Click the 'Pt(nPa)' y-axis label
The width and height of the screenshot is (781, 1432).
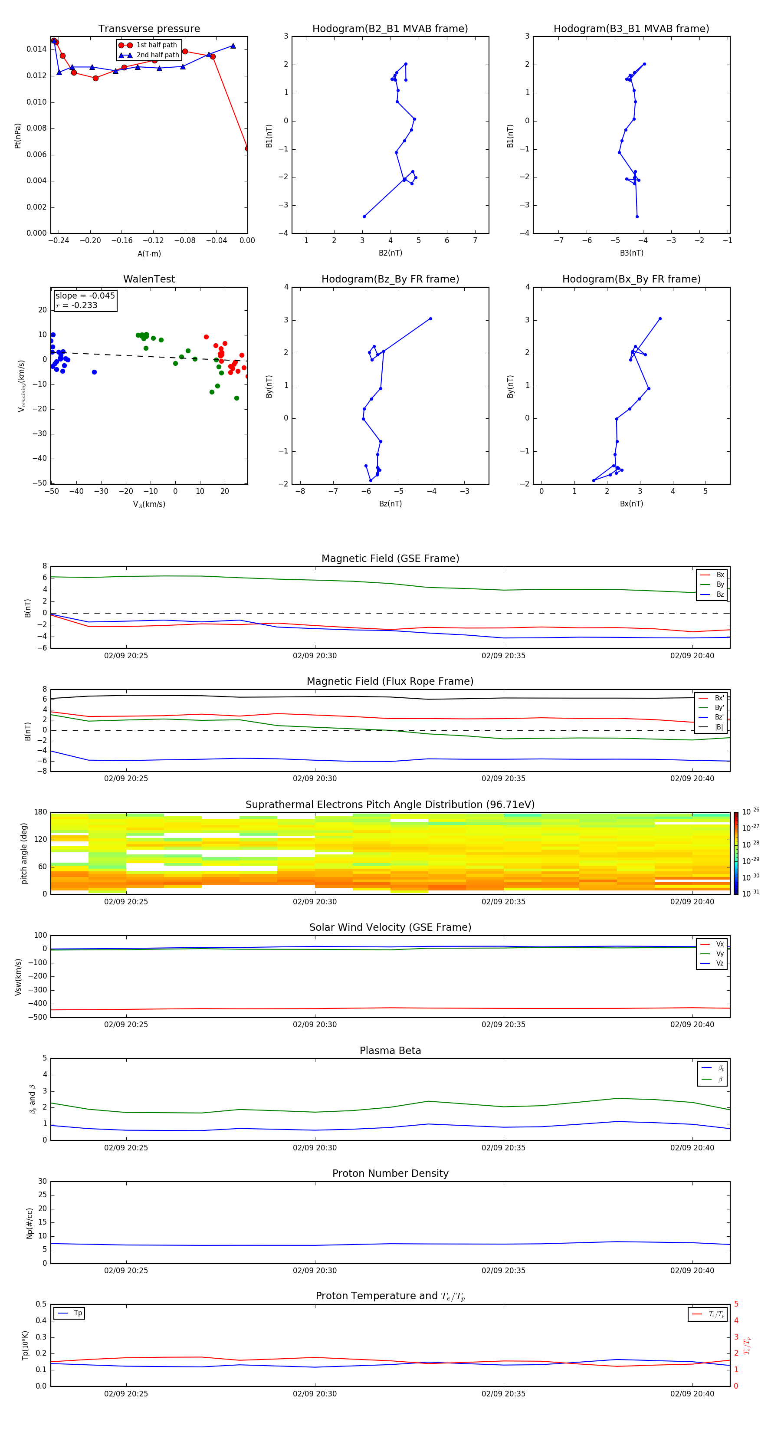[18, 135]
